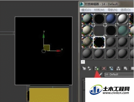134x102 pixels.
Task: Select the empty dark gray slot in second row
Action: [x=99, y=31]
